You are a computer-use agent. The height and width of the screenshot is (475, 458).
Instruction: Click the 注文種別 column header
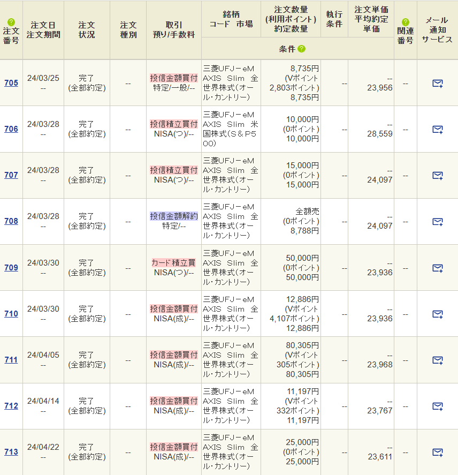(128, 29)
